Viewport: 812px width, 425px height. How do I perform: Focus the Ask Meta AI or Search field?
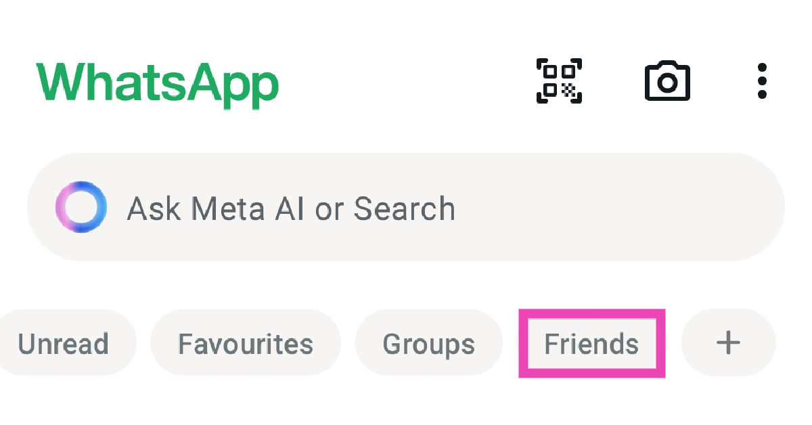point(406,208)
